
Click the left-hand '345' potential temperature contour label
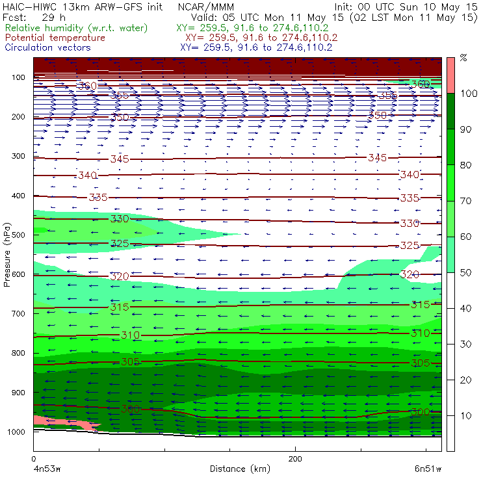point(120,159)
